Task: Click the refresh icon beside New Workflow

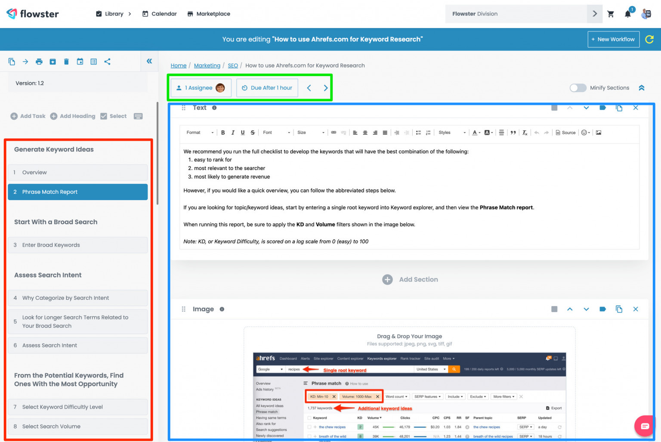Action: pos(649,39)
